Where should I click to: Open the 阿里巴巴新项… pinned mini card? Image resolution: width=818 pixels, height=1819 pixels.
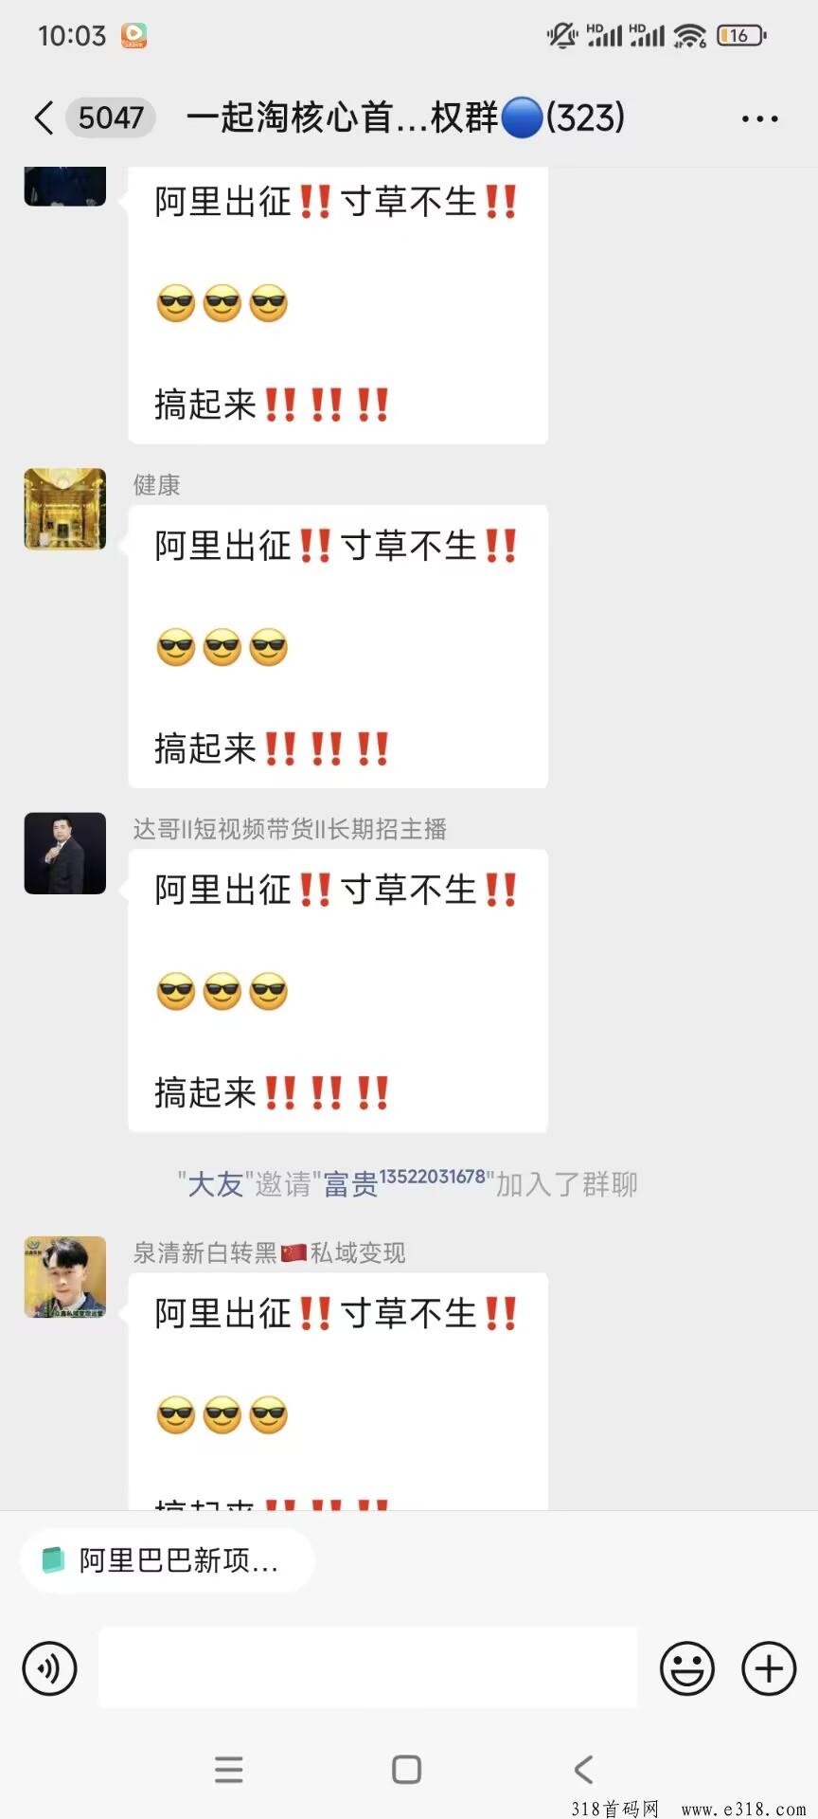(x=168, y=1560)
